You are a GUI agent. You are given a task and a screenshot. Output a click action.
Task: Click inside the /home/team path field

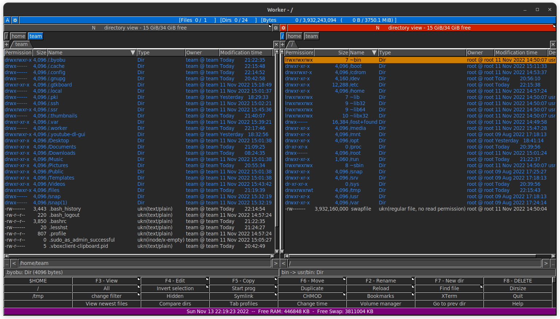pyautogui.click(x=146, y=263)
